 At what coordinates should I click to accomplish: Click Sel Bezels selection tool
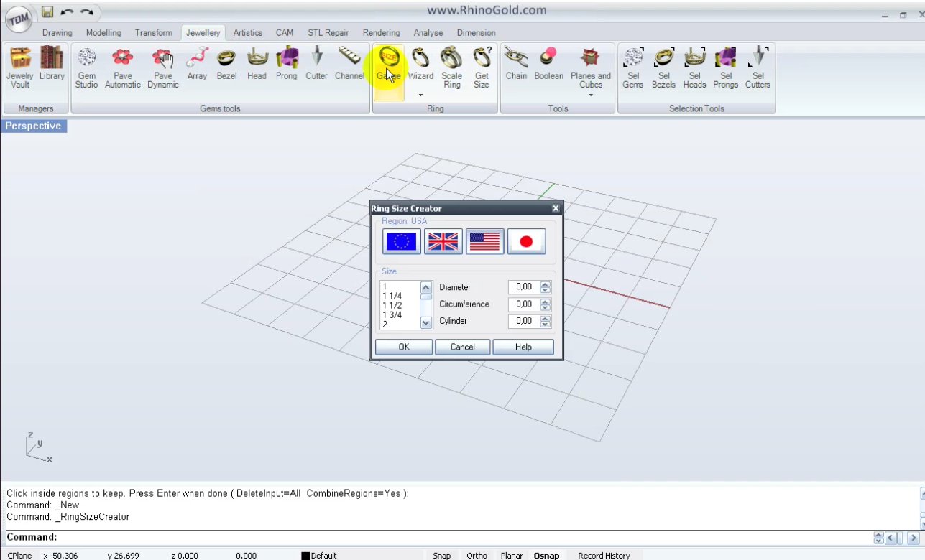point(664,68)
